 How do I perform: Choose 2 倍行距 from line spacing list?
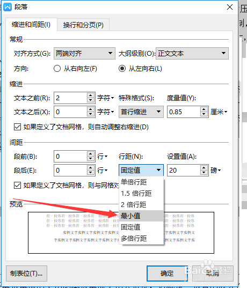[x=141, y=204]
